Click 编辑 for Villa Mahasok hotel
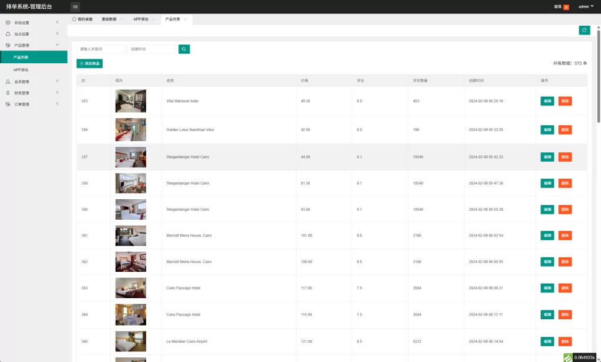 [547, 101]
